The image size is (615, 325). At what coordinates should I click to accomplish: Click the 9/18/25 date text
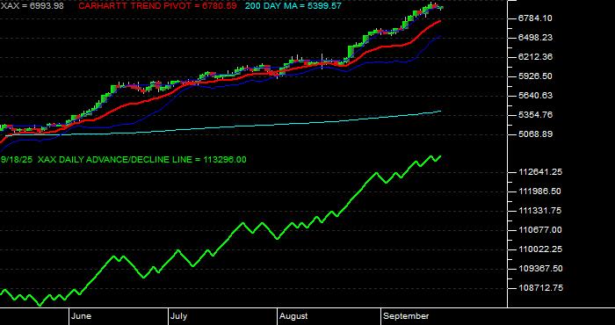(x=17, y=160)
